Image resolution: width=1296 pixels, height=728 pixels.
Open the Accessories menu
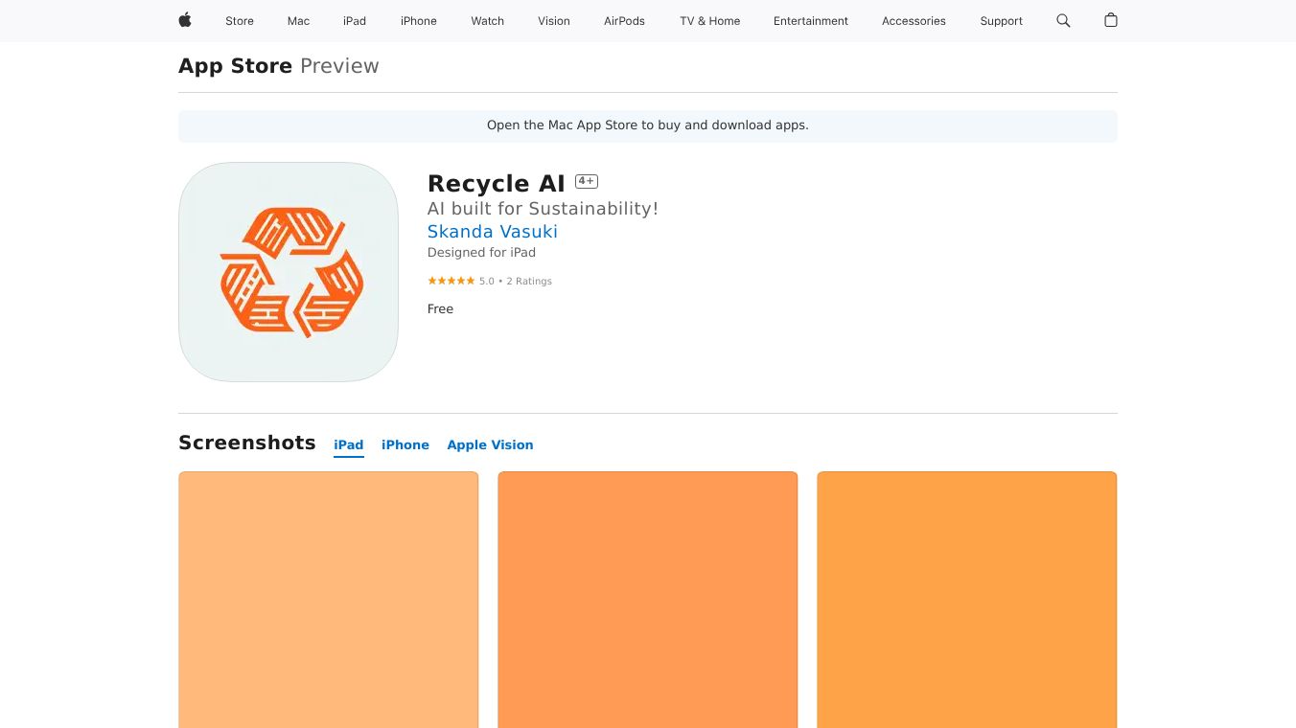(914, 21)
